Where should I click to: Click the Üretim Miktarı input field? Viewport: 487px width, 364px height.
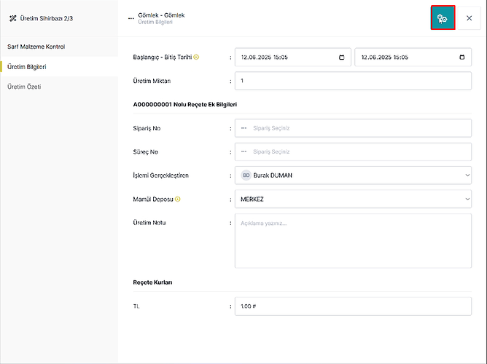353,81
